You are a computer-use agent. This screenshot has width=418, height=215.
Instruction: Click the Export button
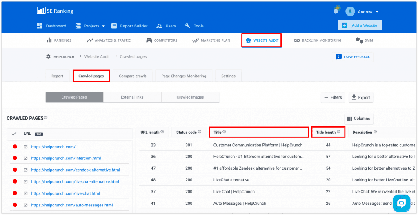pos(361,97)
